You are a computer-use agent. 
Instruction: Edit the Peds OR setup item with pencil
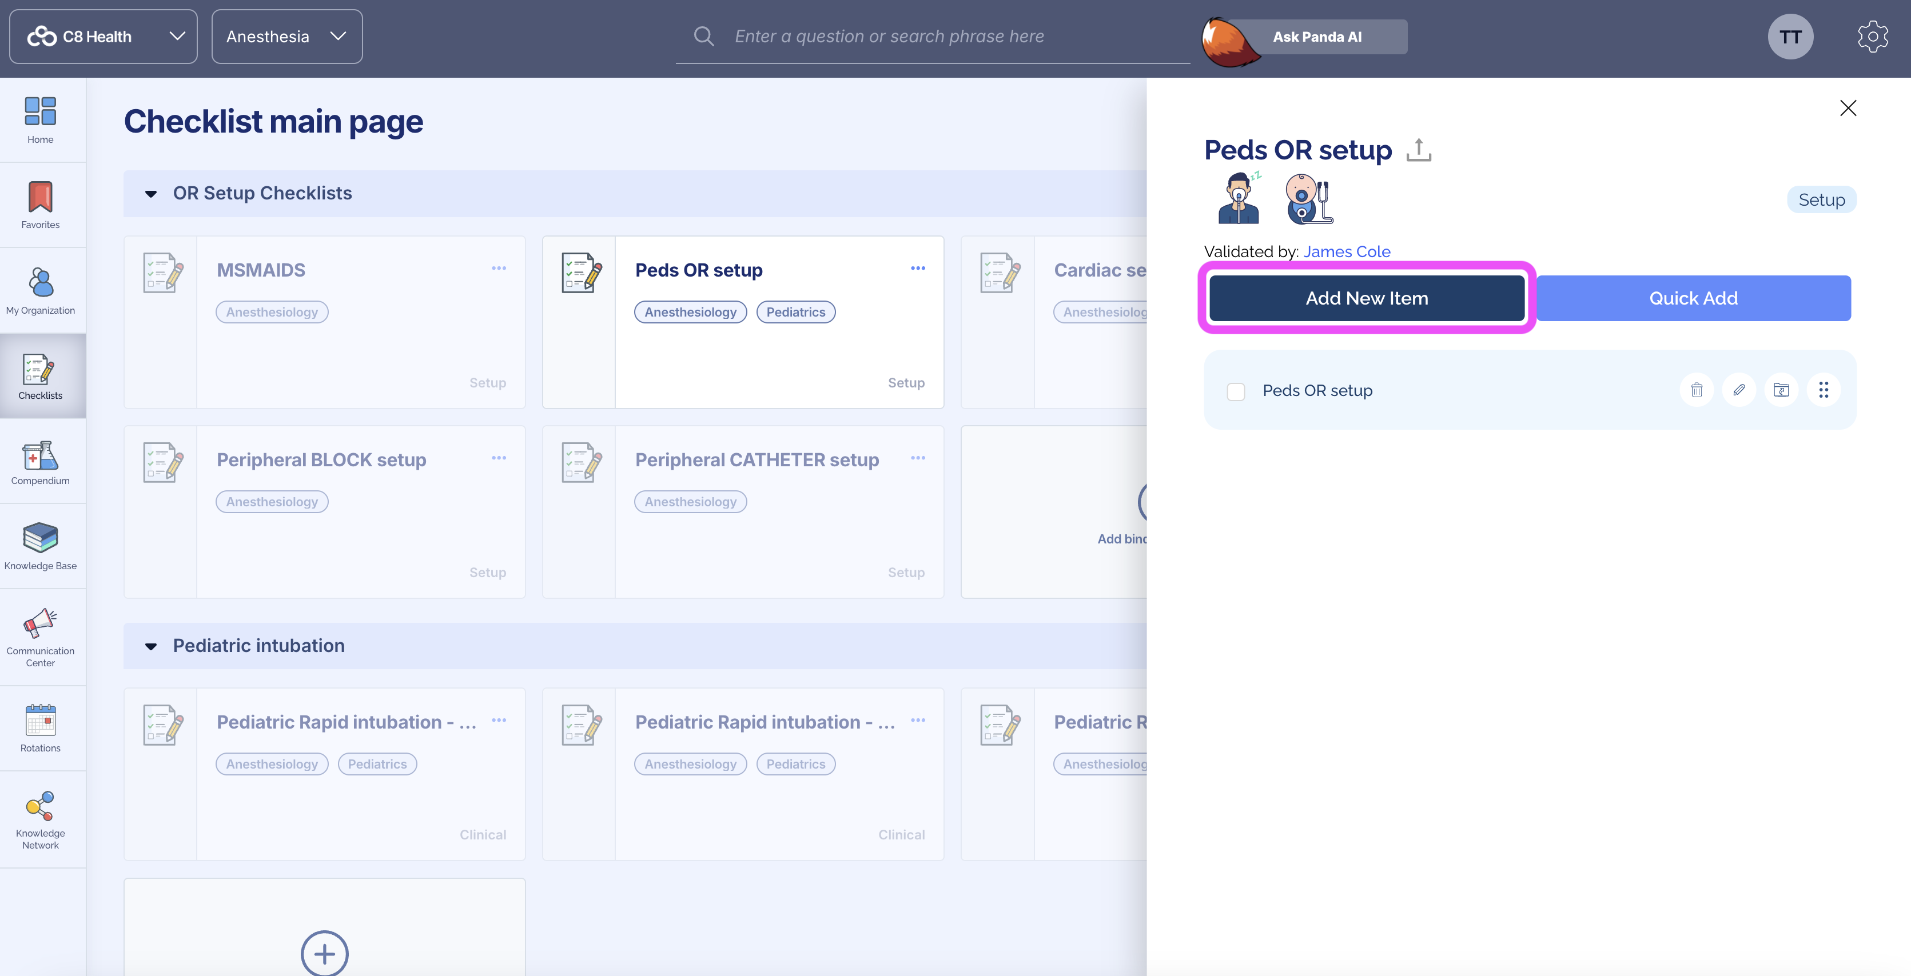coord(1738,390)
